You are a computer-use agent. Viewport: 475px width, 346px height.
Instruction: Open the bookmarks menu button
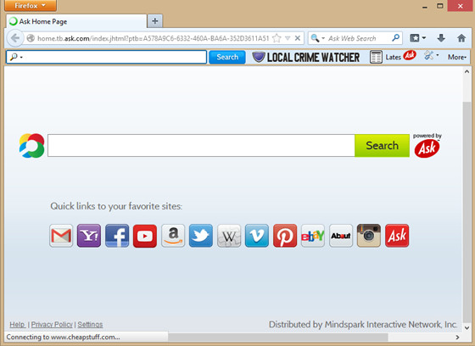[417, 38]
